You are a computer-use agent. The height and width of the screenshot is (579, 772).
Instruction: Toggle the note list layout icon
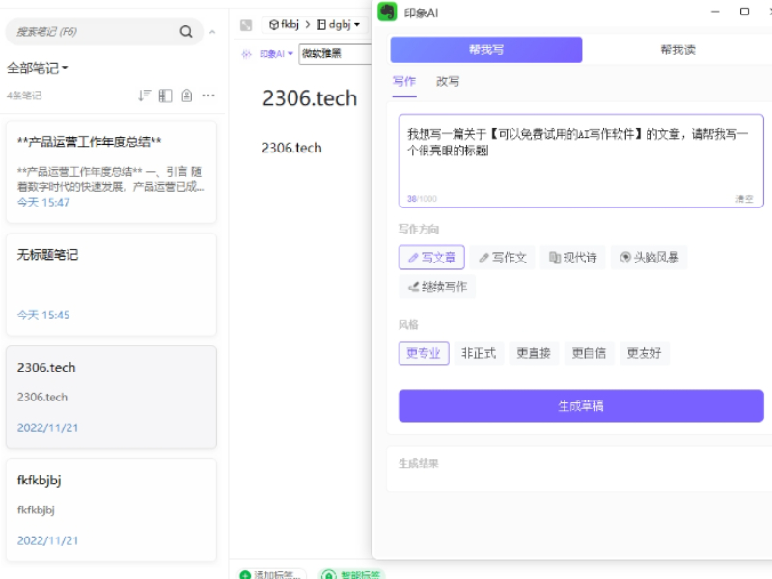[x=165, y=96]
